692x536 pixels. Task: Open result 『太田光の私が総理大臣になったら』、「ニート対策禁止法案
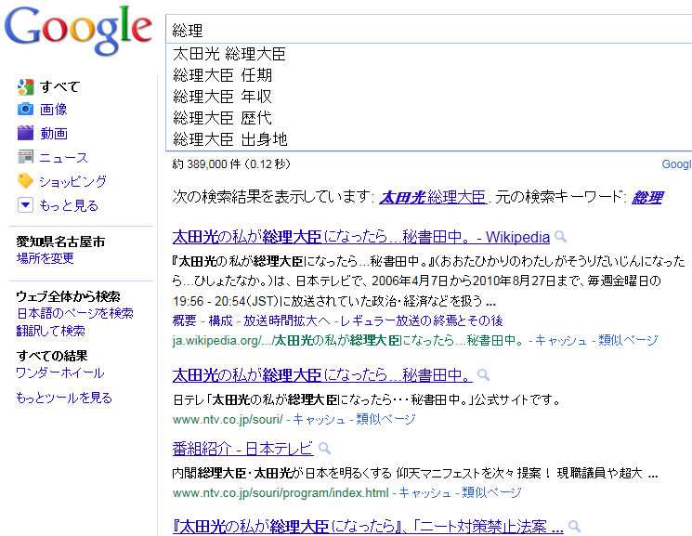coord(368,527)
